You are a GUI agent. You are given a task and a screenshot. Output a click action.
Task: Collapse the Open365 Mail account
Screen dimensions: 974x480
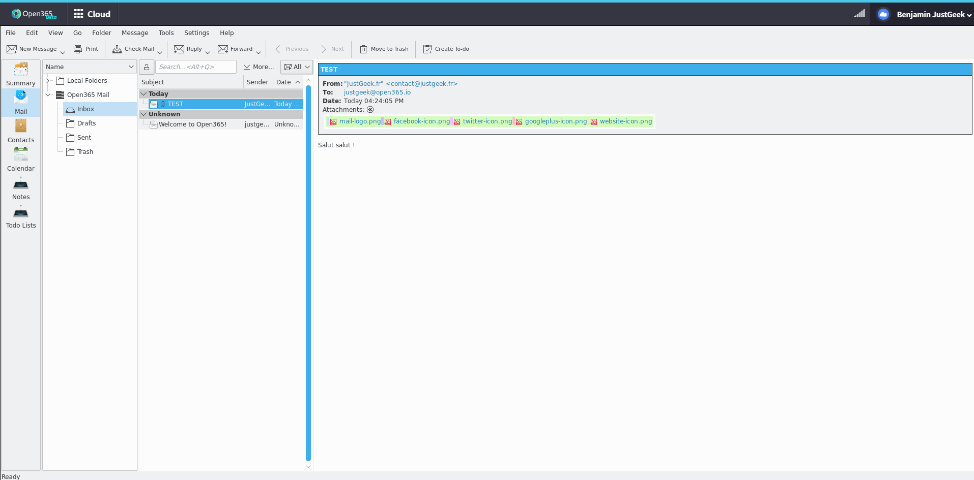(x=48, y=95)
